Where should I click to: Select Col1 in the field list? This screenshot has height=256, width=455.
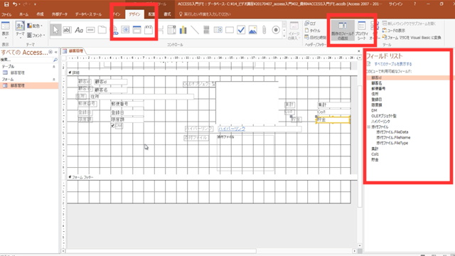point(375,154)
